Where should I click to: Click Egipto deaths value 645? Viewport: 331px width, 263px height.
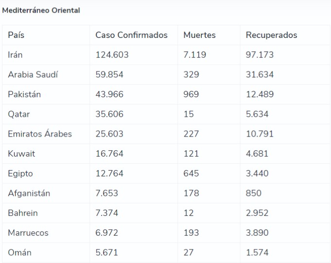pos(191,174)
